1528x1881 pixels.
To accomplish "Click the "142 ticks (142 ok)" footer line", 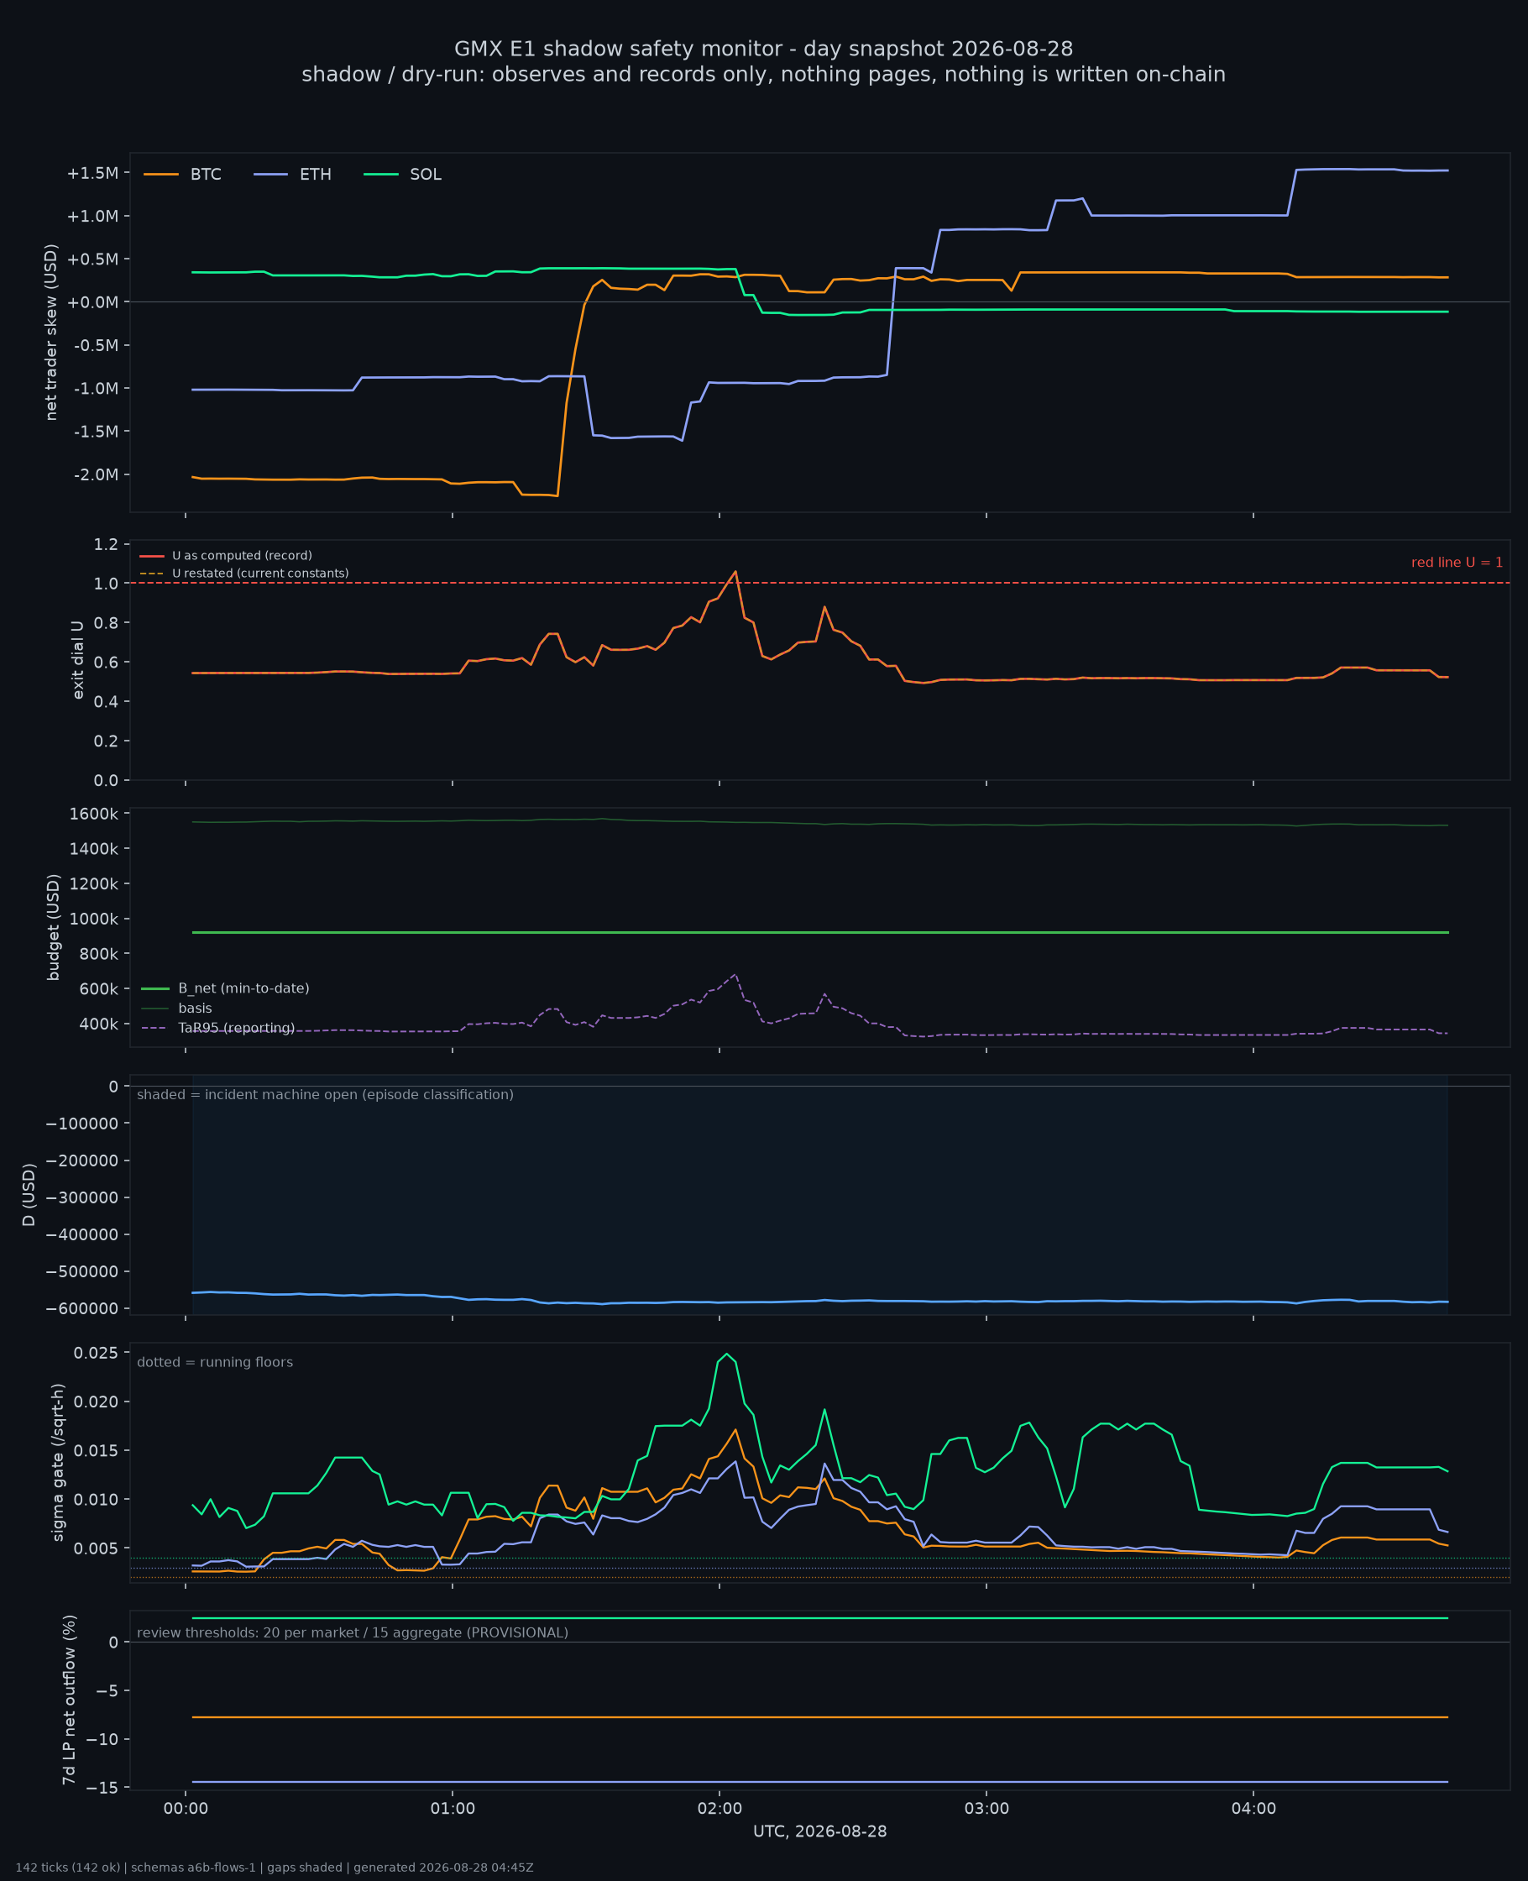I will tap(274, 1868).
